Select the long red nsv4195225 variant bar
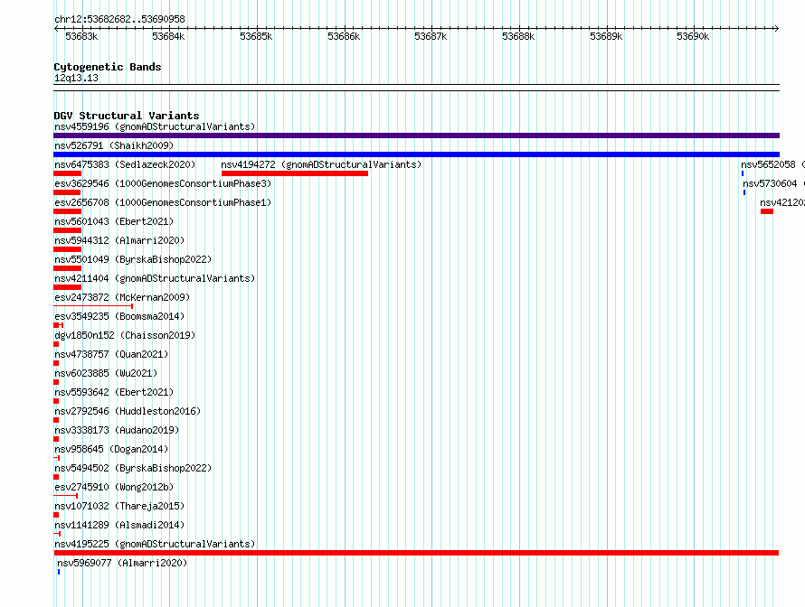 tap(416, 553)
